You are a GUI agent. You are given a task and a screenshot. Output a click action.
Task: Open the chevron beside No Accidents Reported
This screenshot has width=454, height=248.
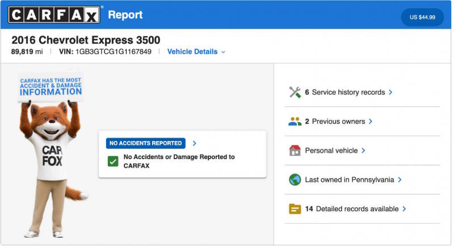pos(194,143)
